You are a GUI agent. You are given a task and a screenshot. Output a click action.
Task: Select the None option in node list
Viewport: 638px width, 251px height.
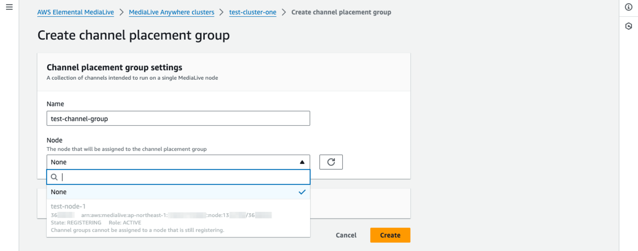(178, 192)
